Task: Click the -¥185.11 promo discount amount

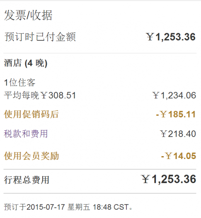Action: click(176, 114)
